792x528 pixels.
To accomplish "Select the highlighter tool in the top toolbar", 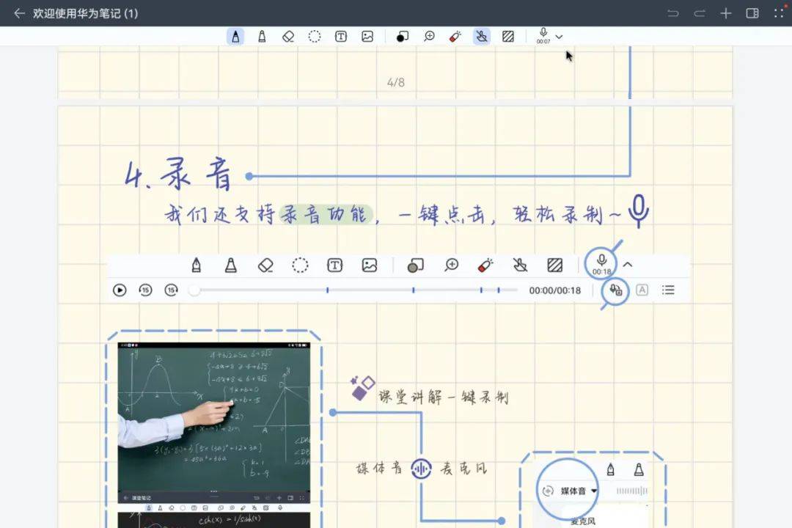I will pos(262,37).
